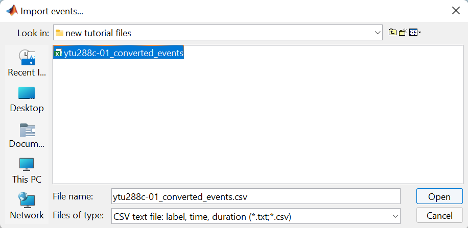This screenshot has width=468, height=228.
Task: Open the Documents location in the sidebar
Action: [x=27, y=134]
